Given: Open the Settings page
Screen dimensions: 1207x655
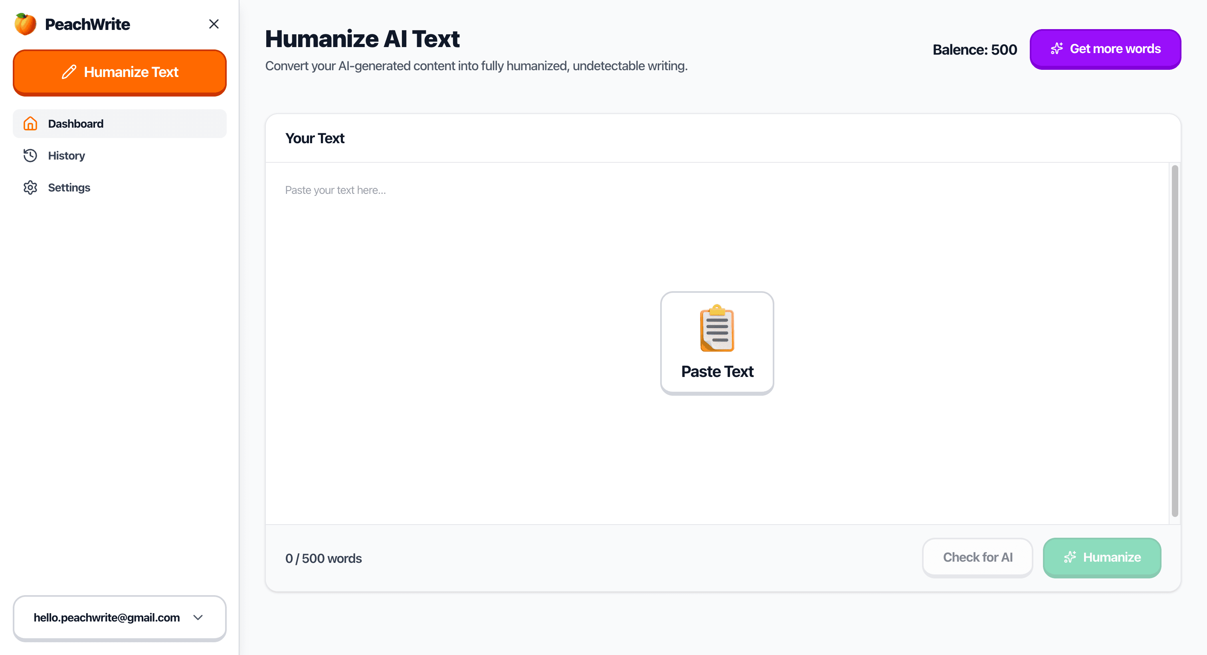Looking at the screenshot, I should pos(69,187).
